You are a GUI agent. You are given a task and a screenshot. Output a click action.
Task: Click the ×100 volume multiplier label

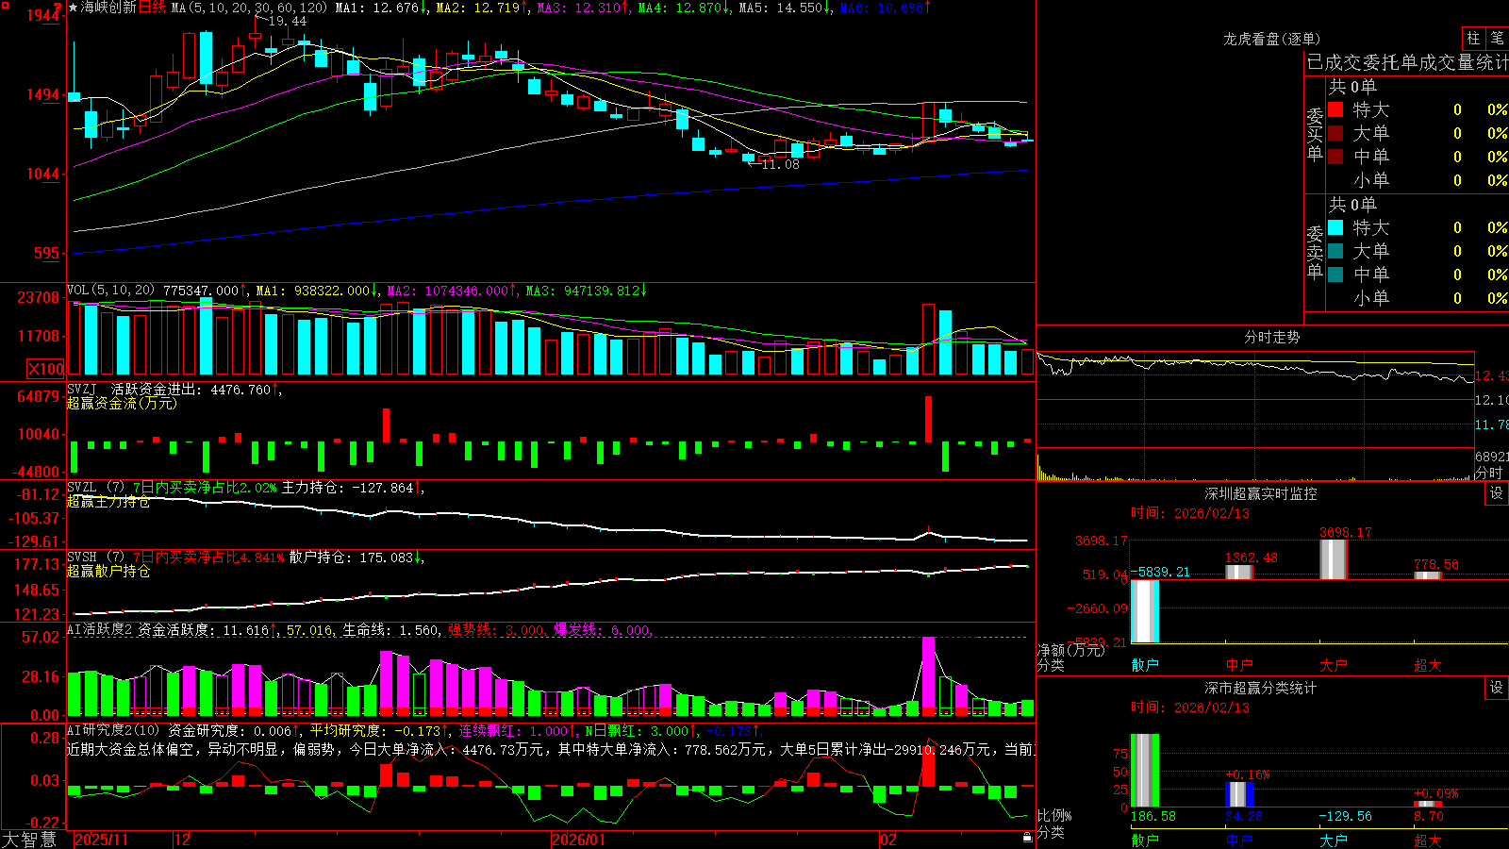click(46, 369)
